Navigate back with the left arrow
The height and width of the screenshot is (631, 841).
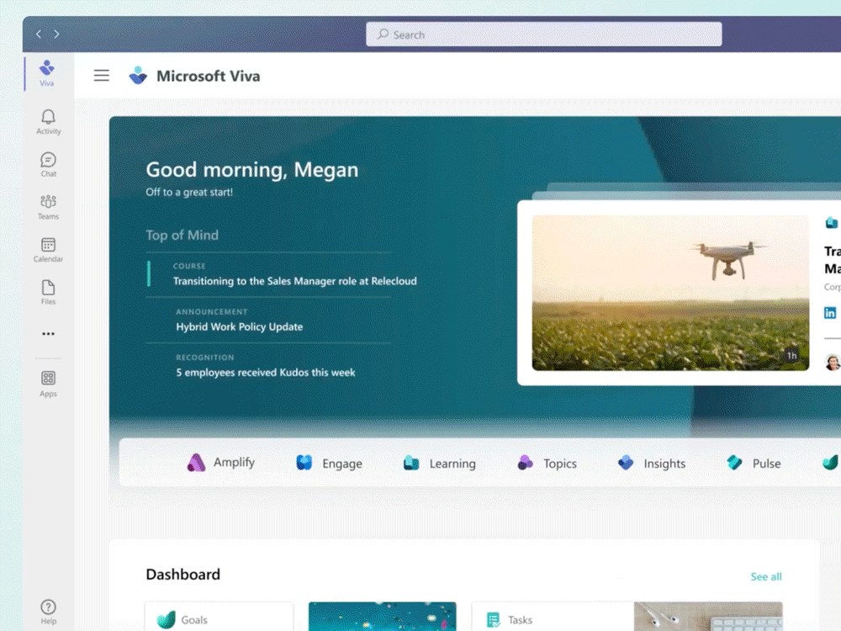click(x=39, y=34)
